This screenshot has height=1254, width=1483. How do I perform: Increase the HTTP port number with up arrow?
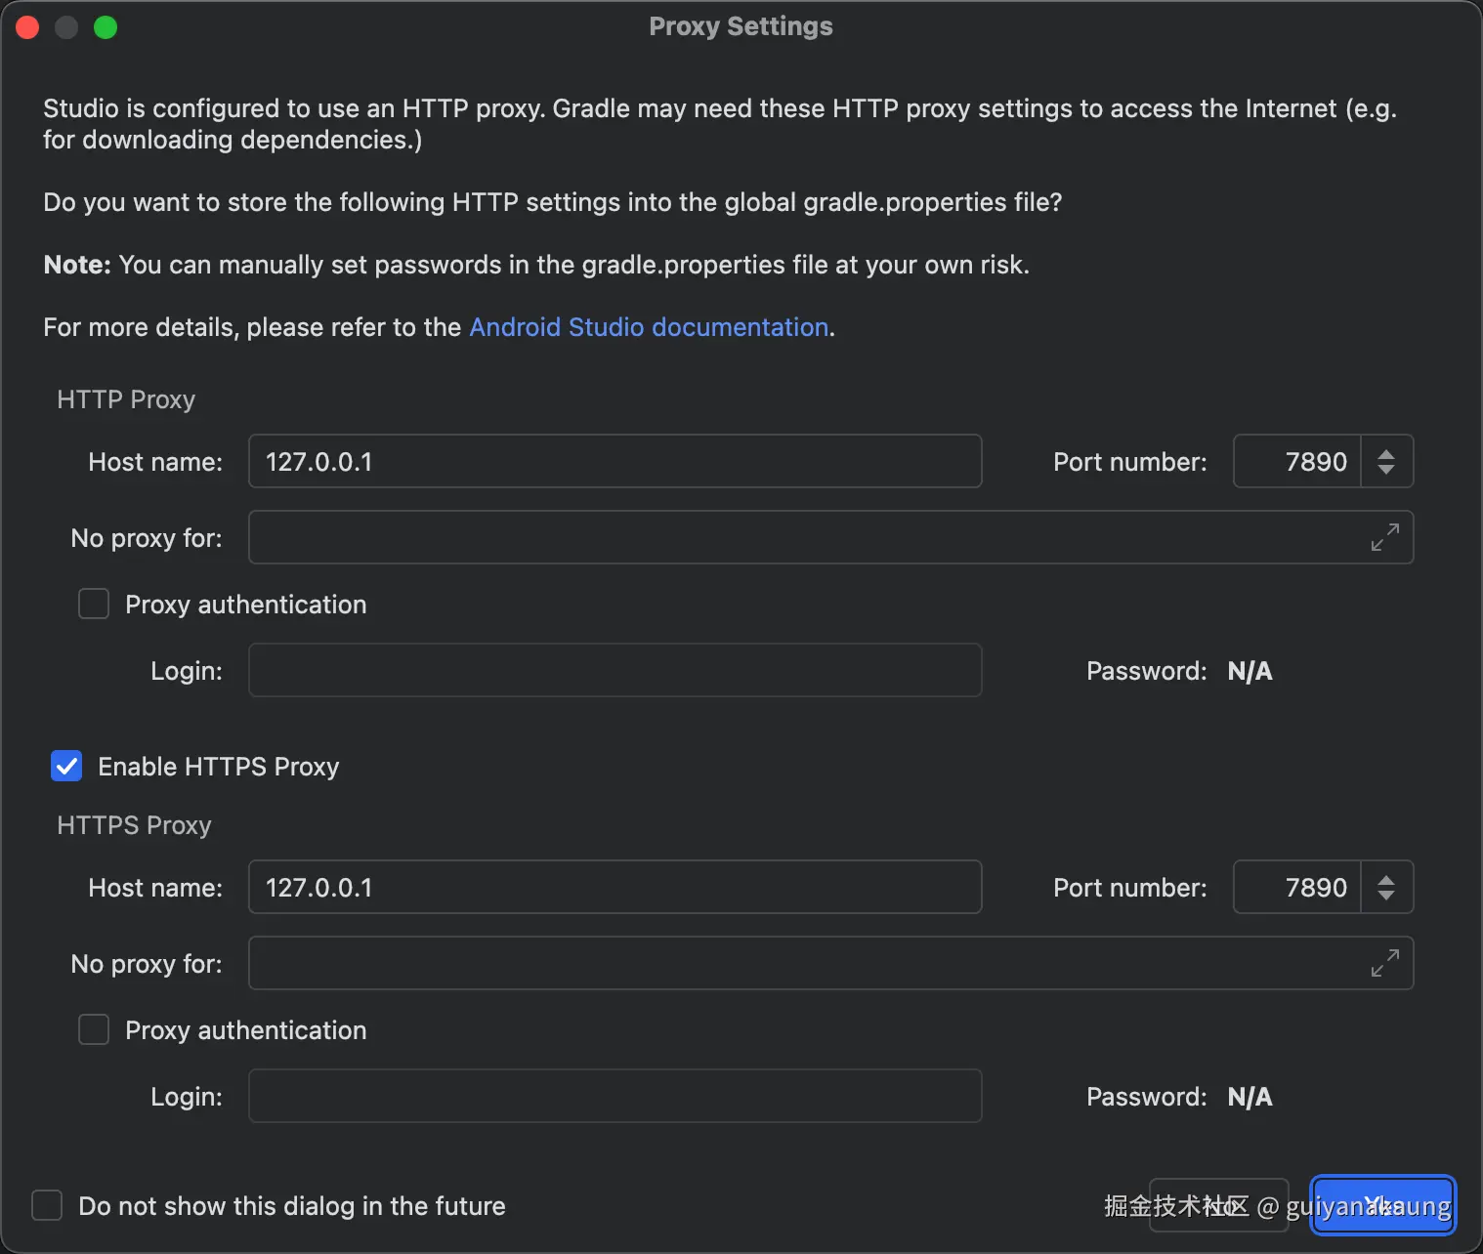(x=1385, y=453)
